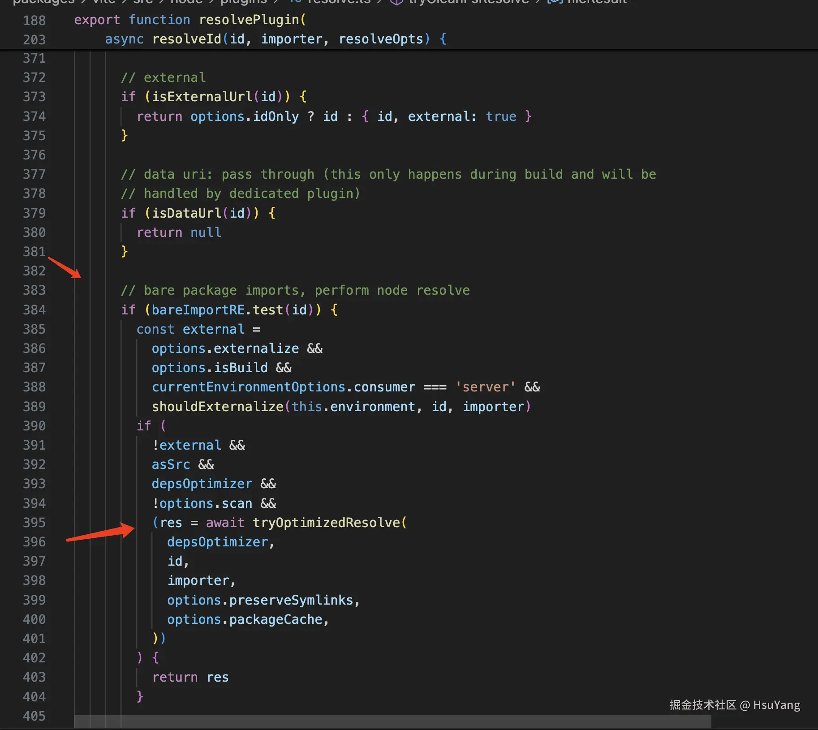The width and height of the screenshot is (818, 730).
Task: Click the tryOptimizedResolve function call
Action: click(326, 523)
